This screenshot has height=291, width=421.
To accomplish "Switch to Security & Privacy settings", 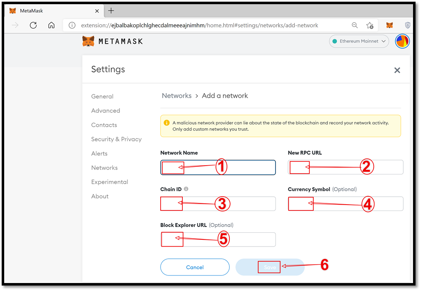I will coord(116,139).
